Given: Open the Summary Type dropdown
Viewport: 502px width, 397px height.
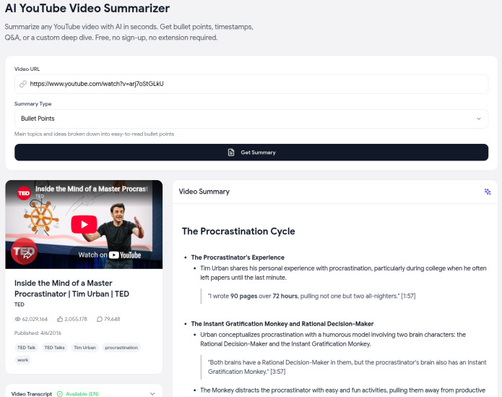Looking at the screenshot, I should 251,119.
